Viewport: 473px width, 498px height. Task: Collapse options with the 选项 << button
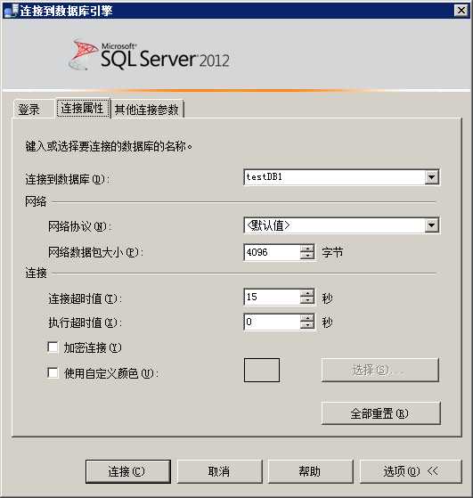pos(411,471)
